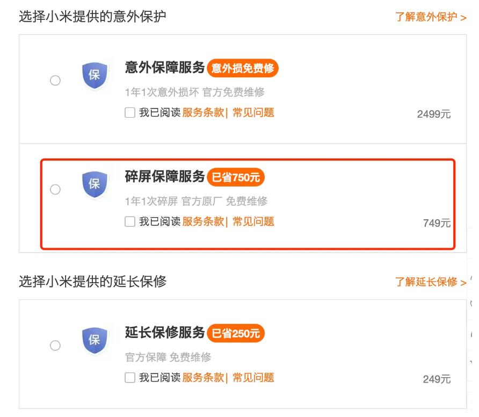Click the 意外损免费修 orange badge

tap(243, 68)
